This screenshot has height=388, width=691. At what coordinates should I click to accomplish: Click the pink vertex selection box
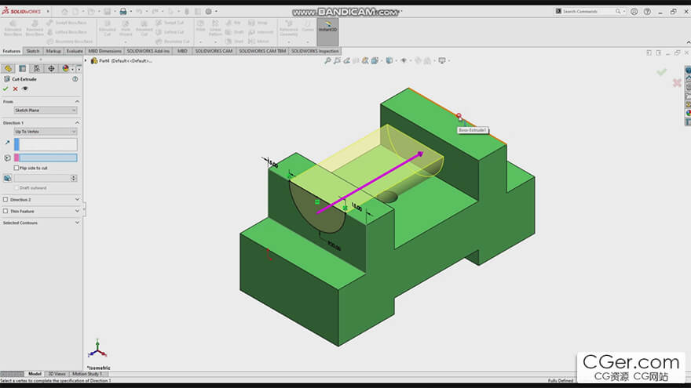[47, 158]
